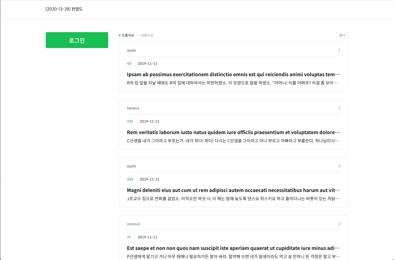This screenshot has width=394, height=260.
Task: Click apple category label of card 1
Action: [131, 50]
